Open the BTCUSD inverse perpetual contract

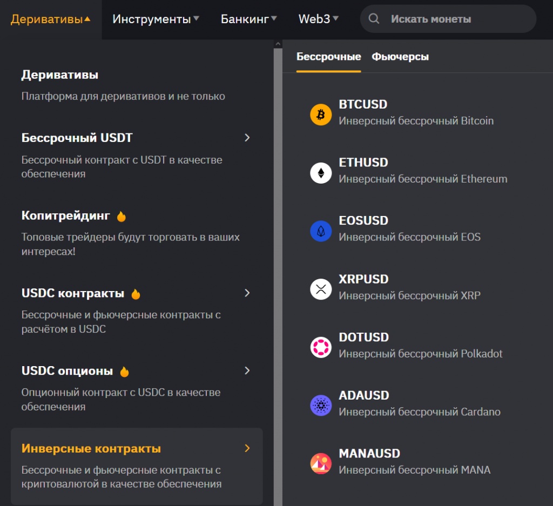coord(363,105)
